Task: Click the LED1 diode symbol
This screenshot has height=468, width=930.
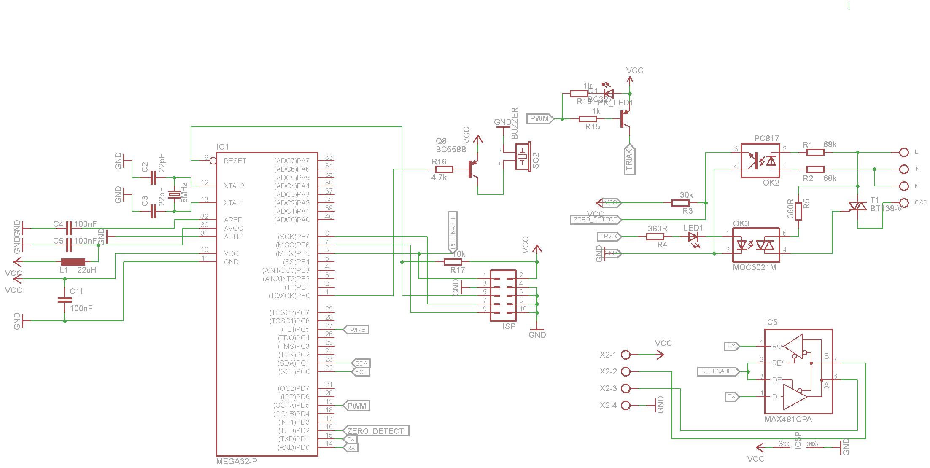Action: click(693, 237)
